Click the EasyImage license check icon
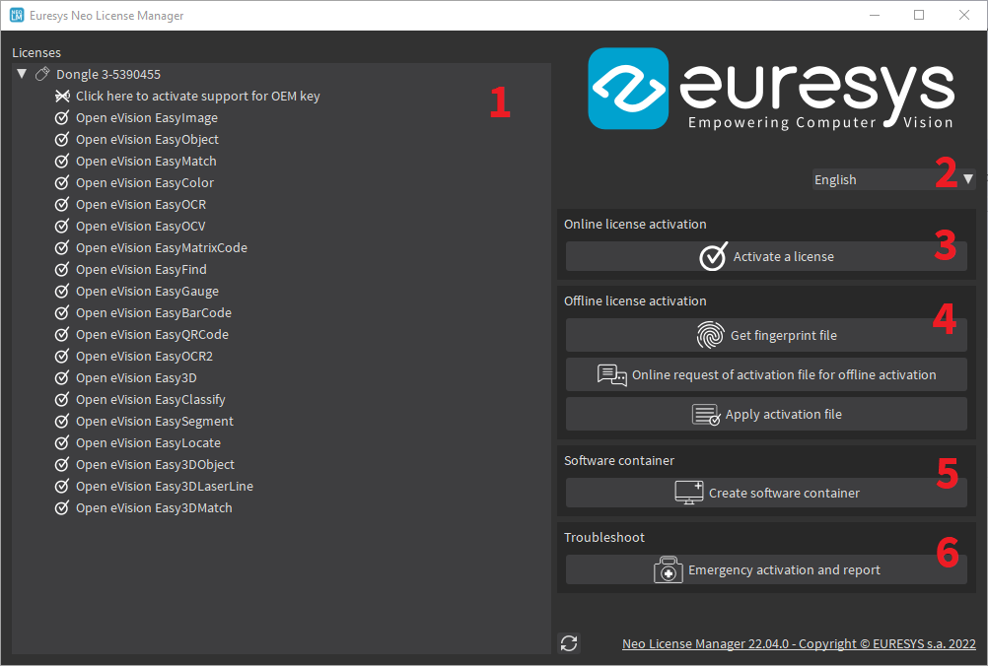This screenshot has height=666, width=988. coord(62,118)
